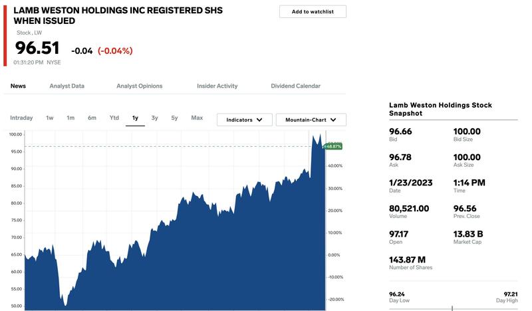Image resolution: width=532 pixels, height=311 pixels.
Task: Select the 1y chart range
Action: (135, 118)
